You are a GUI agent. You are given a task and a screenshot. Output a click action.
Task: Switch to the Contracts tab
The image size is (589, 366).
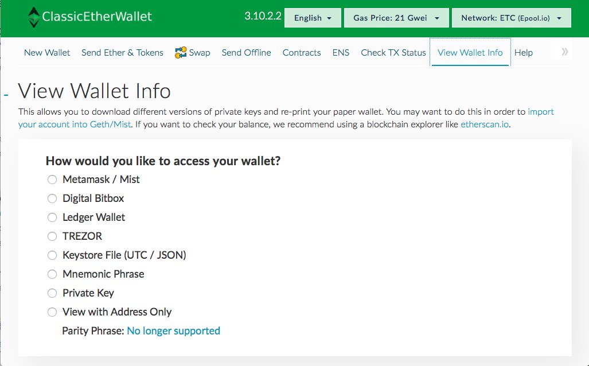[x=302, y=53]
